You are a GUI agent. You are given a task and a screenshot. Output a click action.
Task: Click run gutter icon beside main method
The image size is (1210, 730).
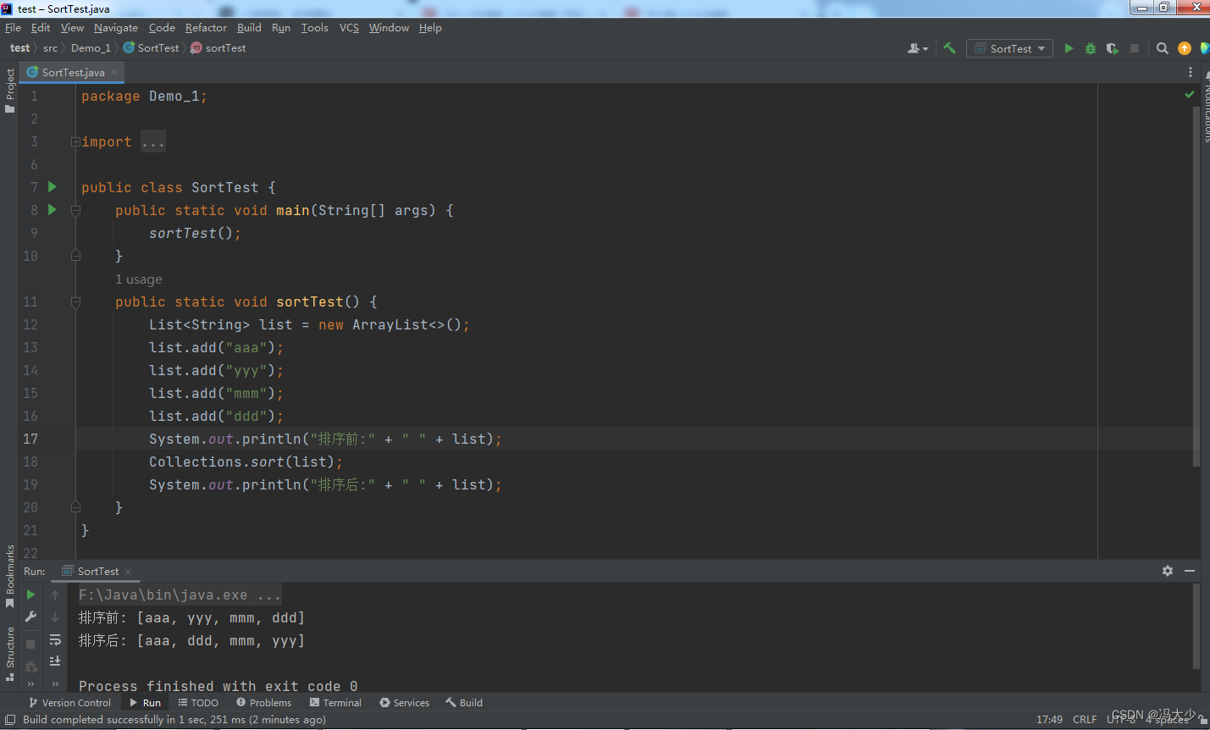pyautogui.click(x=52, y=209)
